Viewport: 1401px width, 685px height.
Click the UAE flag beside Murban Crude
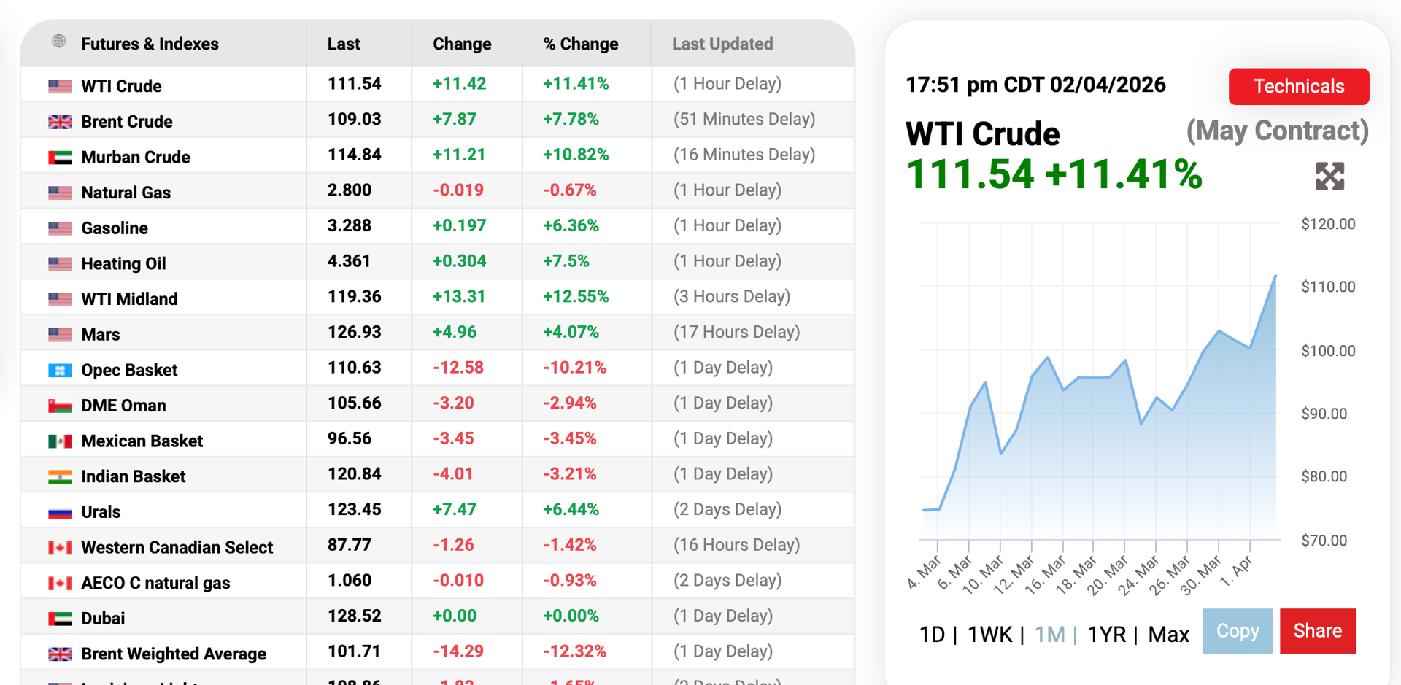(60, 158)
